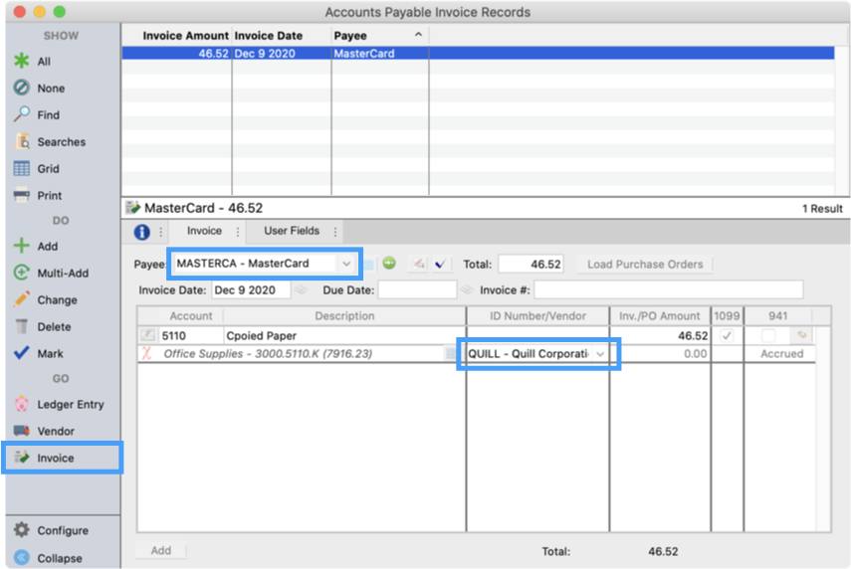Click the Print icon in sidebar
Viewport: 851px width, 569px height.
click(21, 196)
